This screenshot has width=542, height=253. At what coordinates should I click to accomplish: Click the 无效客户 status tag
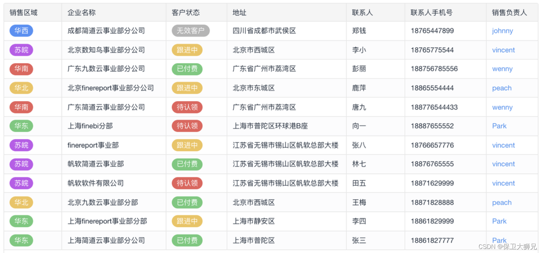(x=191, y=31)
